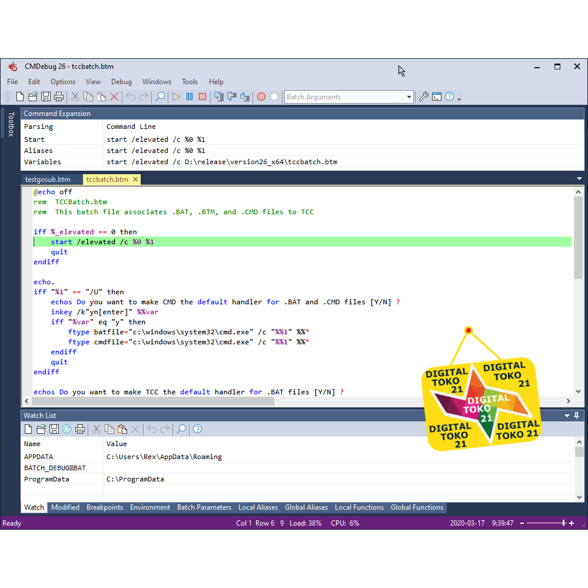Save watch list in Watch toolbar
588x588 pixels.
pyautogui.click(x=54, y=429)
